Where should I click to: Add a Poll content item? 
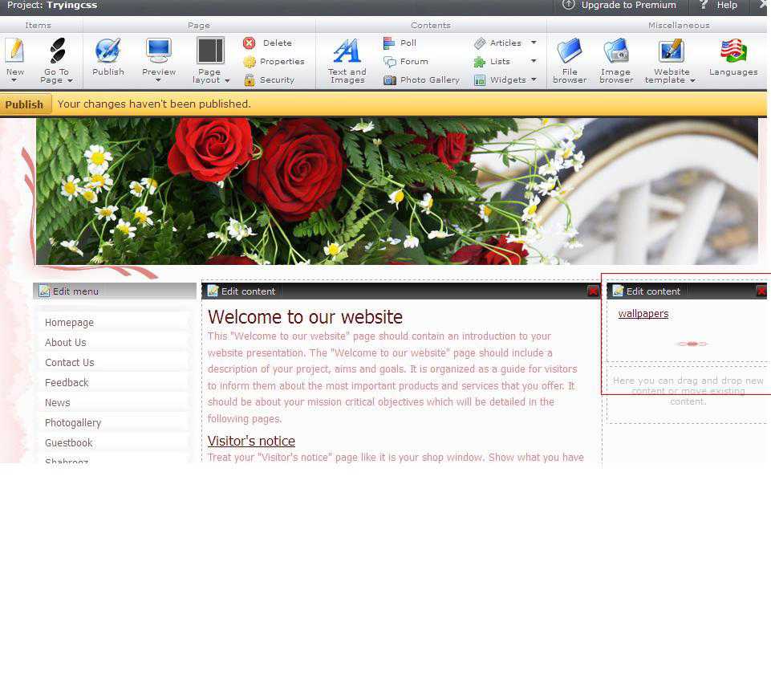click(x=400, y=43)
